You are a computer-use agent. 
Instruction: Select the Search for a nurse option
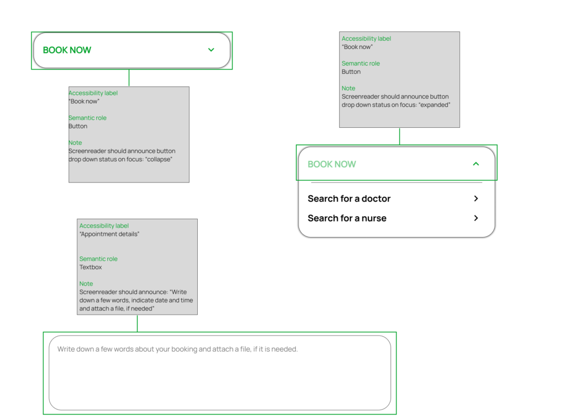pos(347,218)
